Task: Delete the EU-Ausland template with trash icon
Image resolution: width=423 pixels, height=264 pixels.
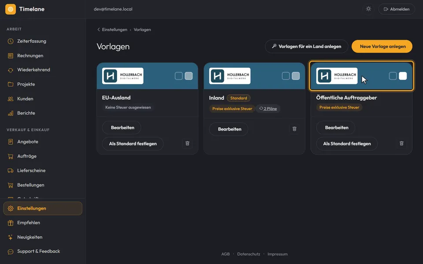Action: pos(188,143)
